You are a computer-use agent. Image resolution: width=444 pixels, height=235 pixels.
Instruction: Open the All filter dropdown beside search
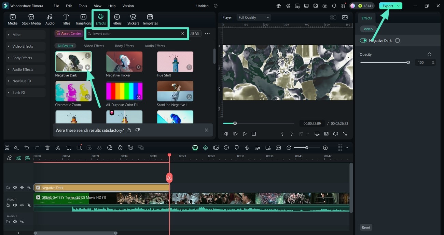point(195,33)
